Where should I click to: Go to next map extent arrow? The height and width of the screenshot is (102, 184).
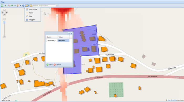pyautogui.click(x=15, y=6)
